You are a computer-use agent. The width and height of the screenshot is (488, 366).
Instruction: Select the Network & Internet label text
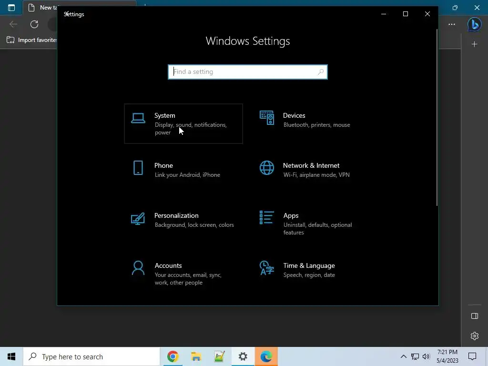(311, 165)
